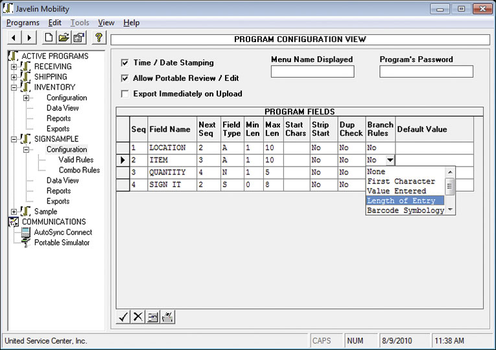The height and width of the screenshot is (350, 496).
Task: Select Value Entered branch rule
Action: click(x=405, y=191)
